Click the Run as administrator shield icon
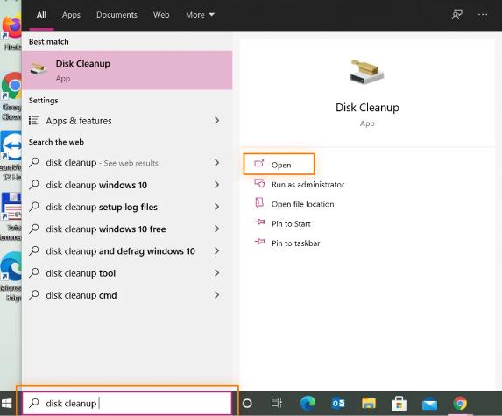The height and width of the screenshot is (416, 502). pyautogui.click(x=259, y=183)
